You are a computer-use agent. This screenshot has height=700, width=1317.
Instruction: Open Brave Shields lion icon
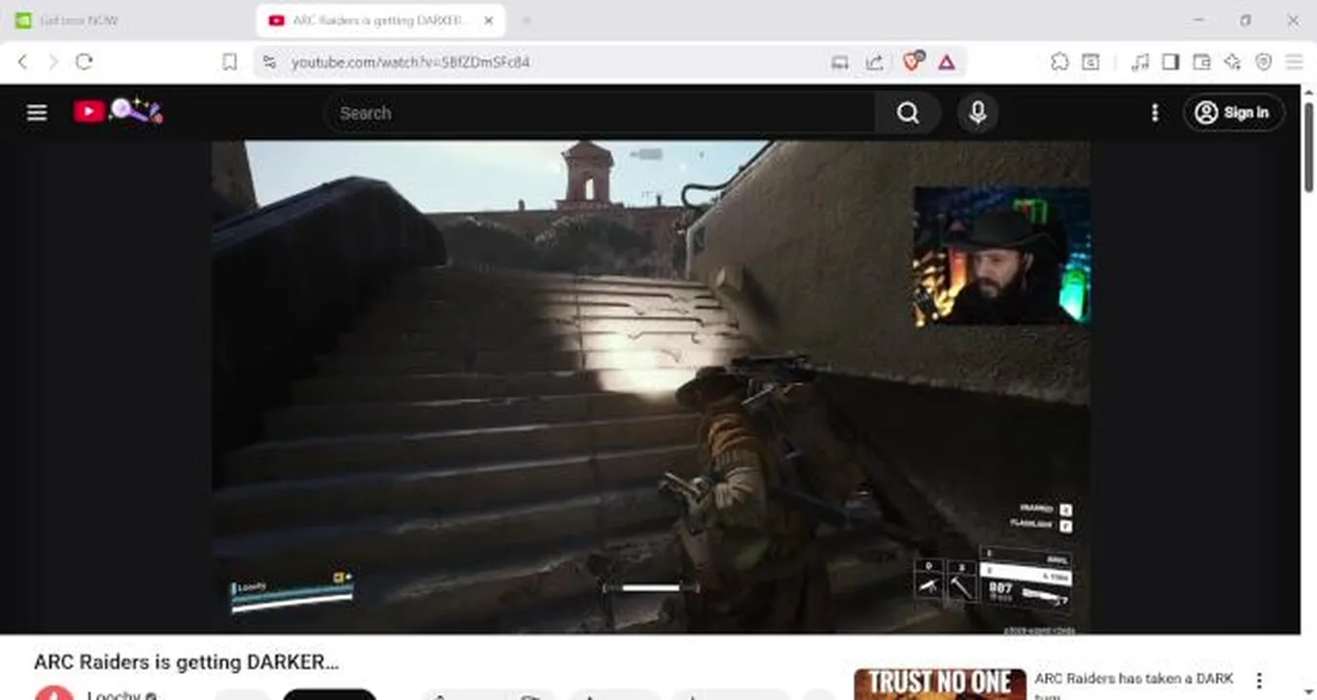pos(913,61)
